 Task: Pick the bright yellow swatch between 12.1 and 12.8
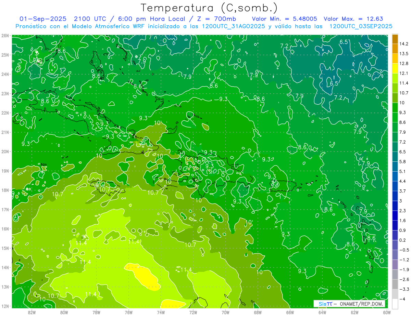395,68
